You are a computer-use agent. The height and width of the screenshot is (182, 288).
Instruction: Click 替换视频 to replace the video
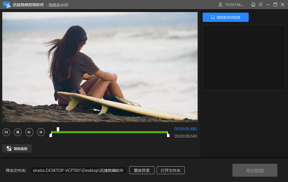coord(17,149)
